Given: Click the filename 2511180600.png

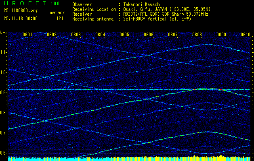Looking at the screenshot, I should (21, 11).
